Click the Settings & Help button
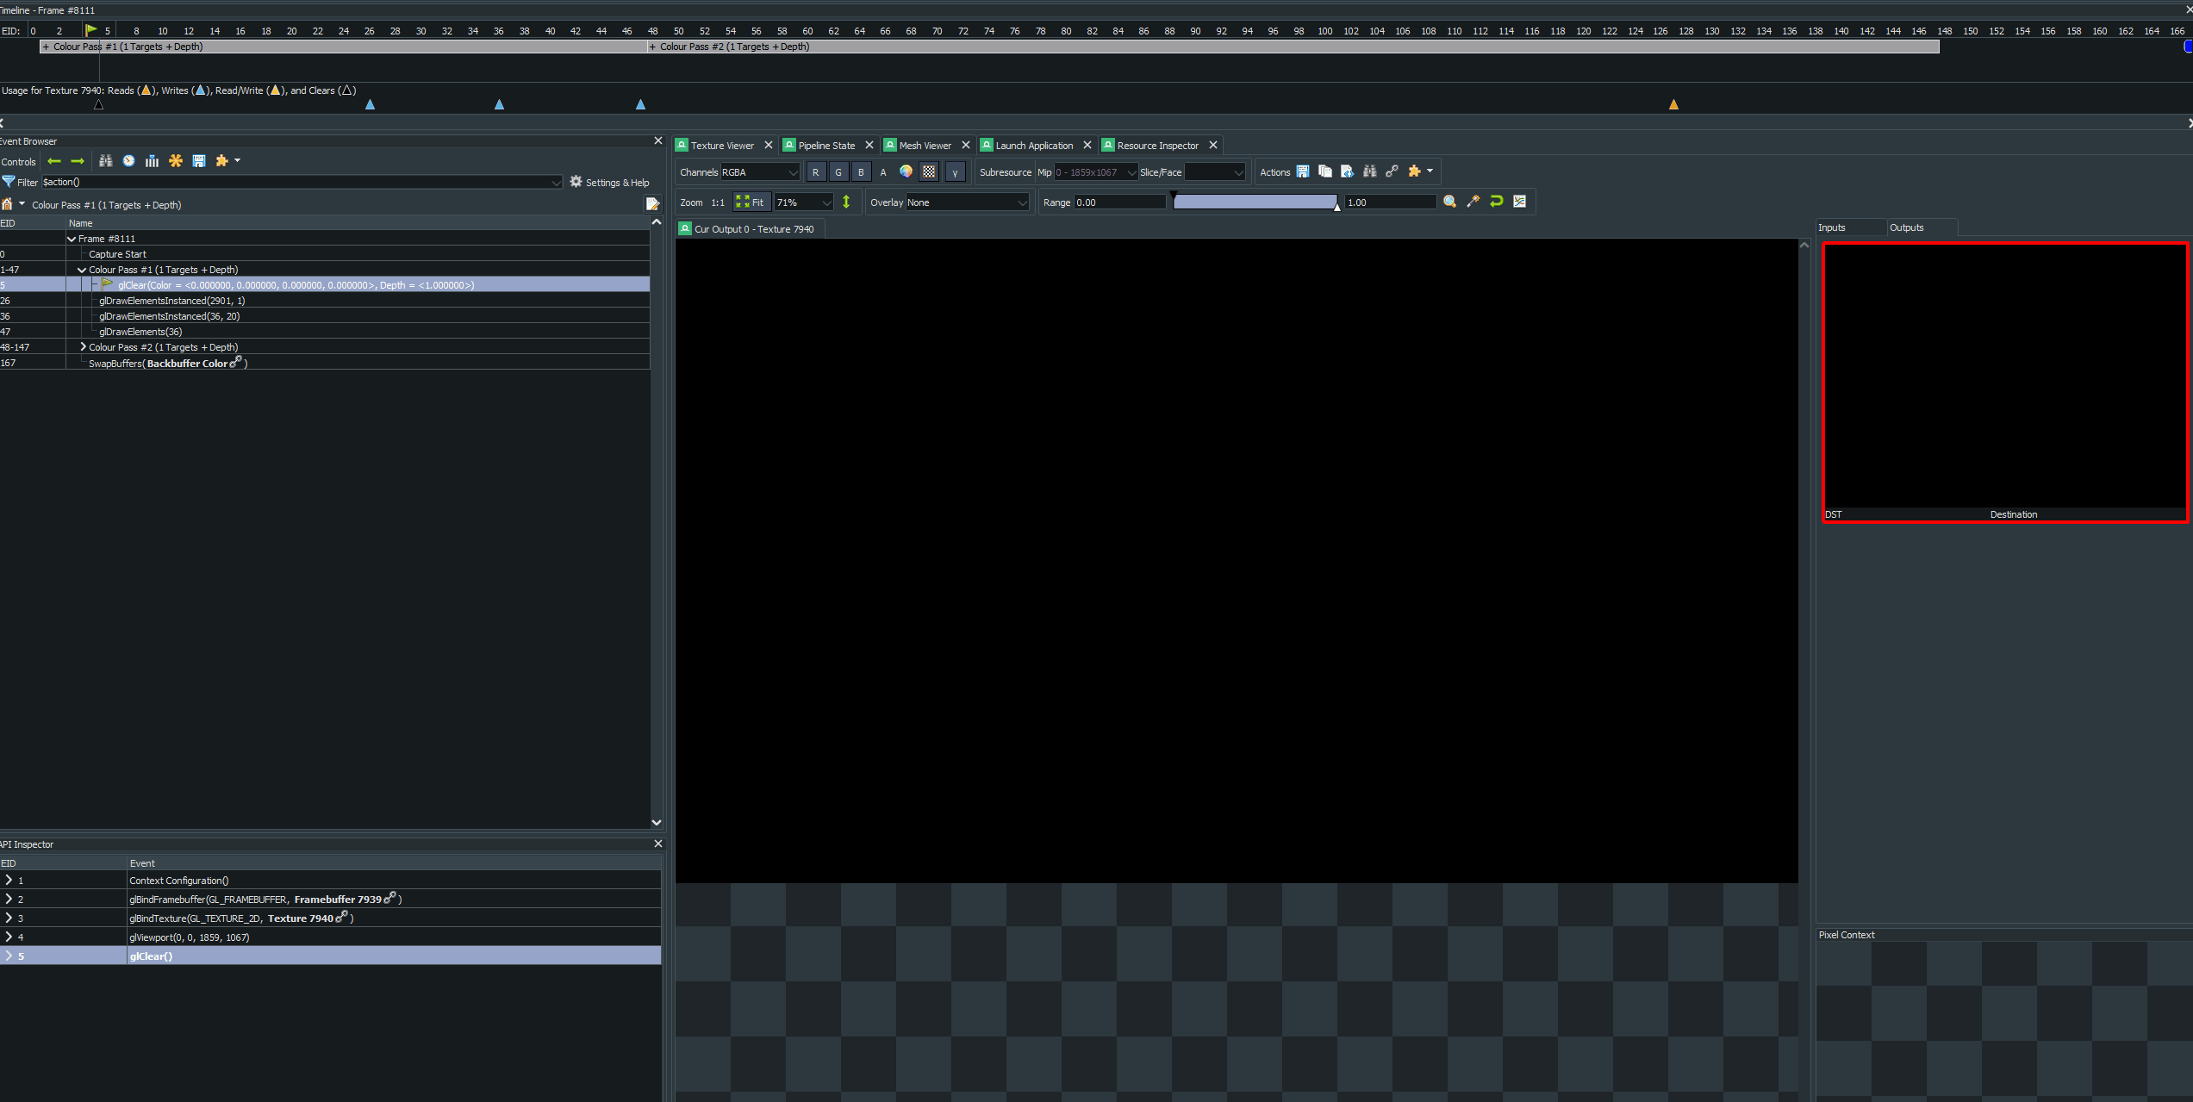Screen dimensions: 2193x1102 pos(609,183)
